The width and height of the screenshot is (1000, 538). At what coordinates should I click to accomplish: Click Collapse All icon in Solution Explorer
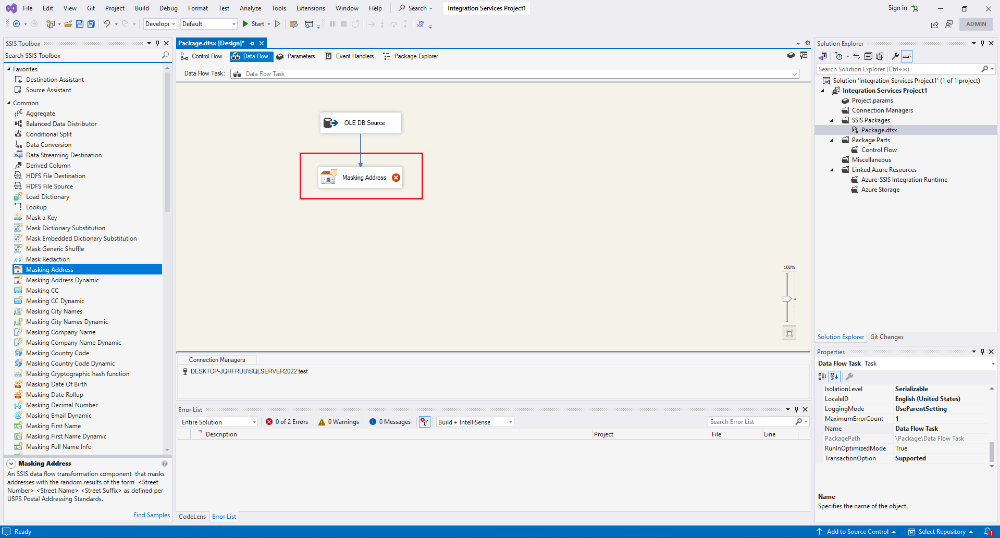[868, 56]
